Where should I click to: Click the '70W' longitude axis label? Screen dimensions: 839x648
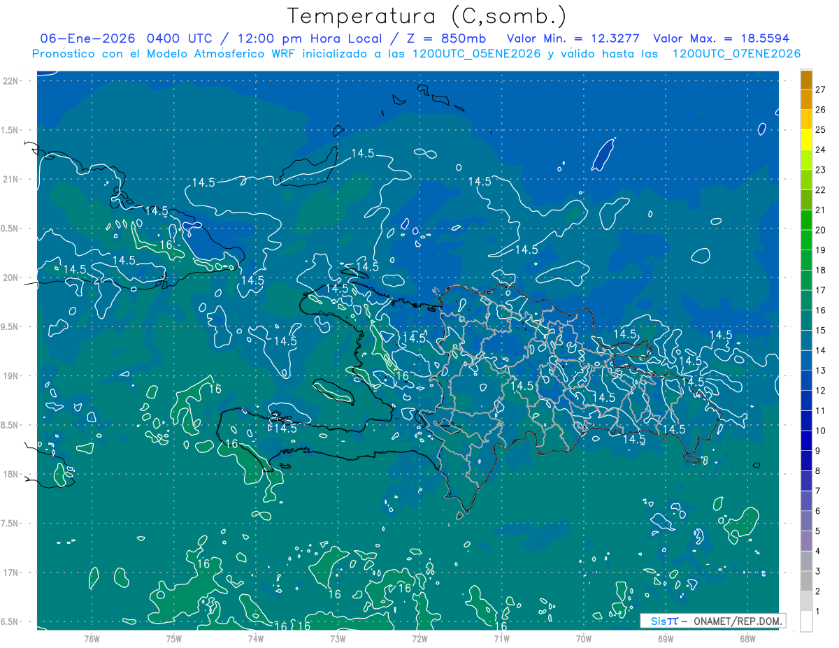point(584,638)
